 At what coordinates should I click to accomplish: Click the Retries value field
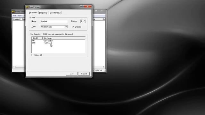pos(81,21)
